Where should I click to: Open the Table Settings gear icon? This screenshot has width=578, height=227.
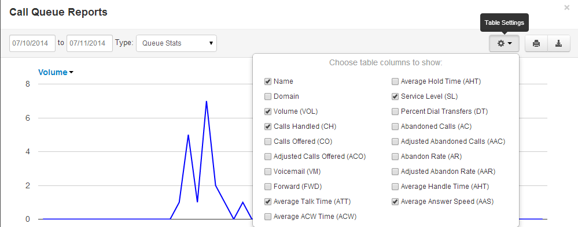(504, 43)
